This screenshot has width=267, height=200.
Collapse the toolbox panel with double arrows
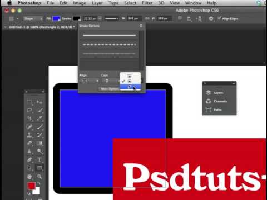43,92
